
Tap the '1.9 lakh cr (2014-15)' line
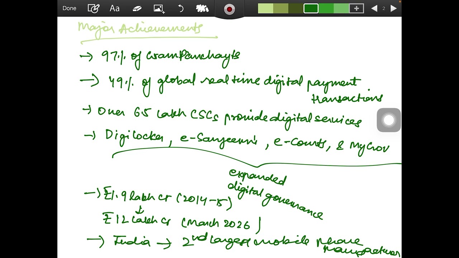pos(158,198)
